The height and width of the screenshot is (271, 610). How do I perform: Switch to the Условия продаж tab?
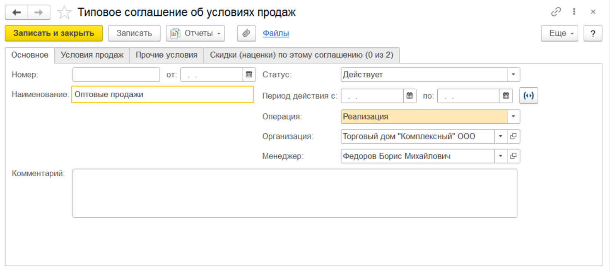[92, 55]
